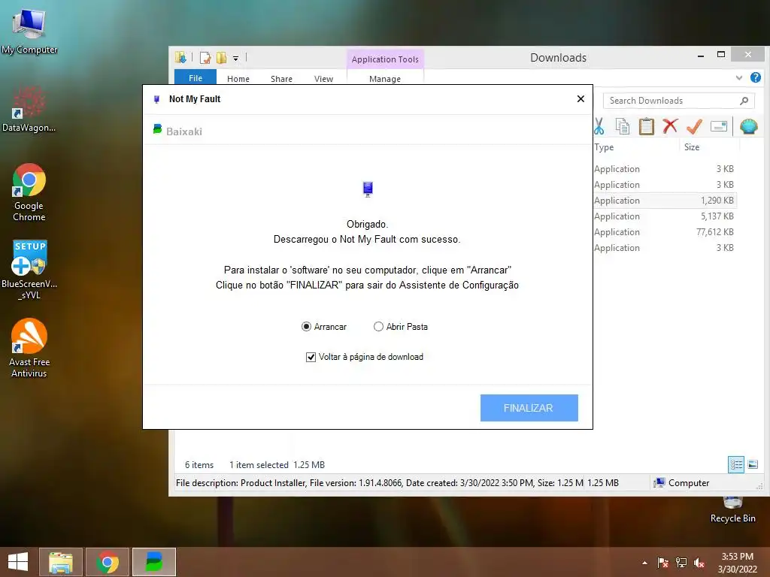This screenshot has height=577, width=770.
Task: Open the Home ribbon tab
Action: point(238,78)
